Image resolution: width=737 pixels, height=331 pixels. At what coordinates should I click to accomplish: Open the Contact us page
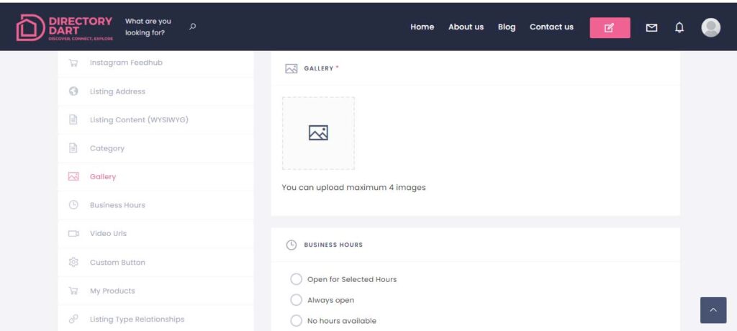551,27
